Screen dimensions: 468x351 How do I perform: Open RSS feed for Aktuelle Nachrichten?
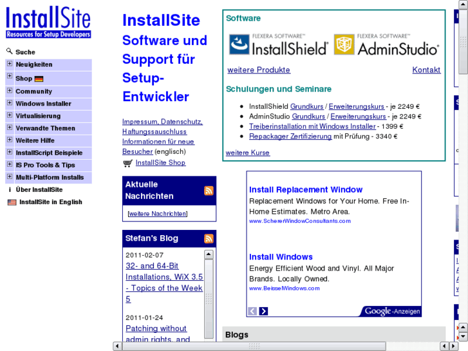[x=209, y=191]
